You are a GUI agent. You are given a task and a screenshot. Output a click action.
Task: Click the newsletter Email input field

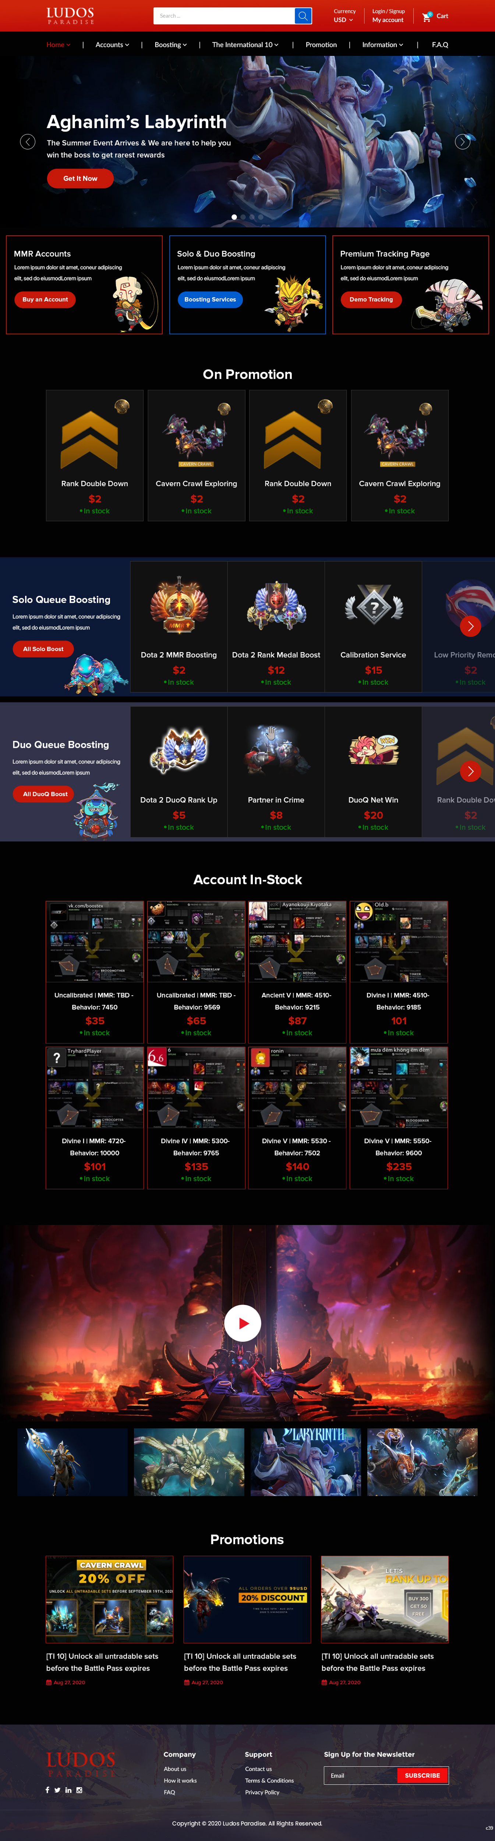[x=361, y=1774]
